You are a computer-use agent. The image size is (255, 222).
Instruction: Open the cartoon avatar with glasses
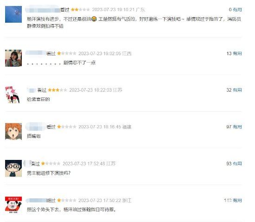pos(13,168)
